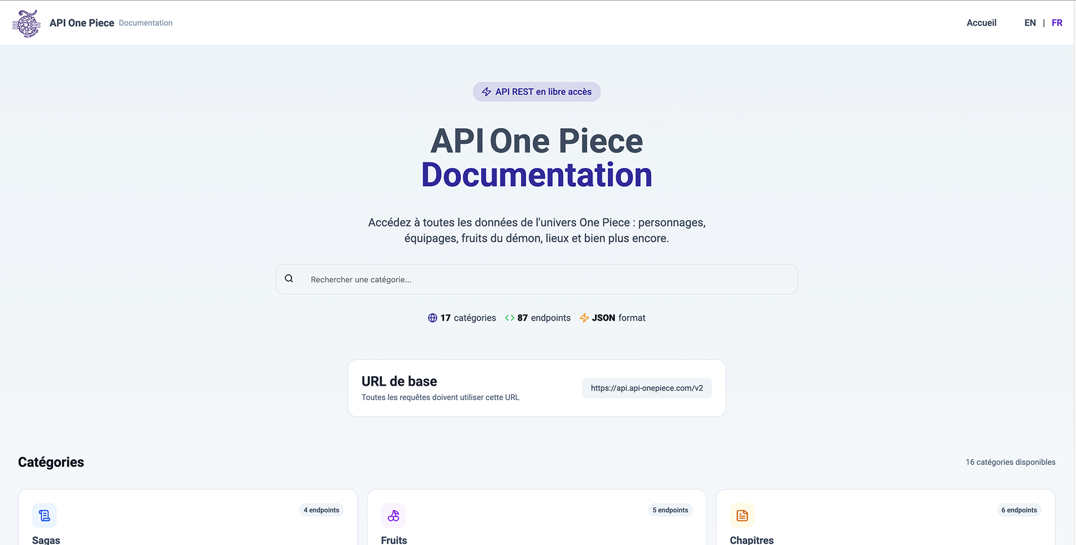Switch language to FR
The width and height of the screenshot is (1076, 545).
click(1057, 23)
